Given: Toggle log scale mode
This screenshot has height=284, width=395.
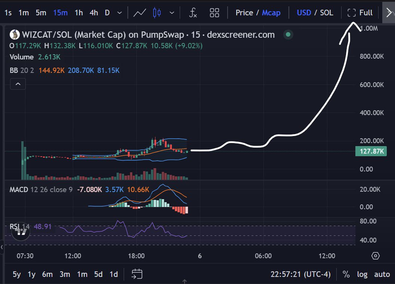Looking at the screenshot, I should click(x=362, y=274).
